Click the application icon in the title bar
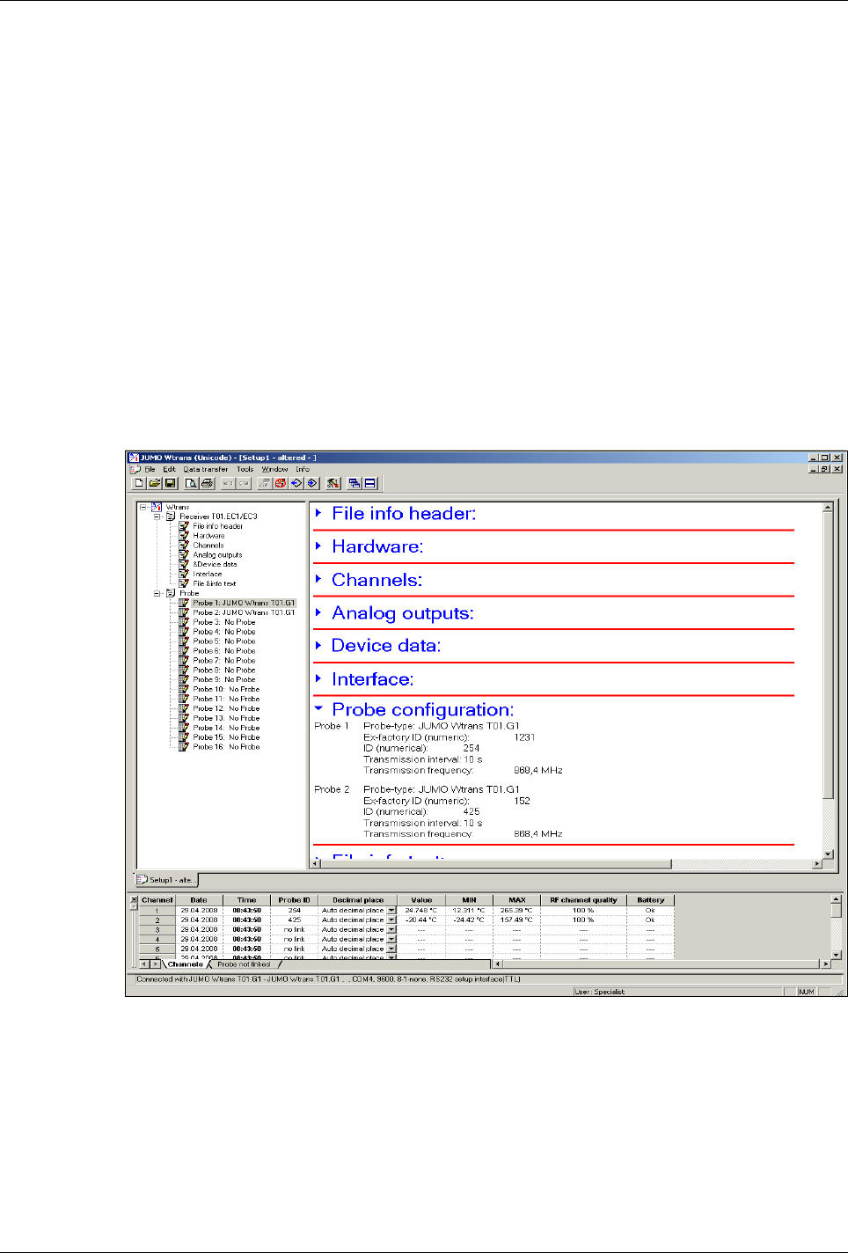Viewport: 848px width, 1253px height. pyautogui.click(x=134, y=458)
